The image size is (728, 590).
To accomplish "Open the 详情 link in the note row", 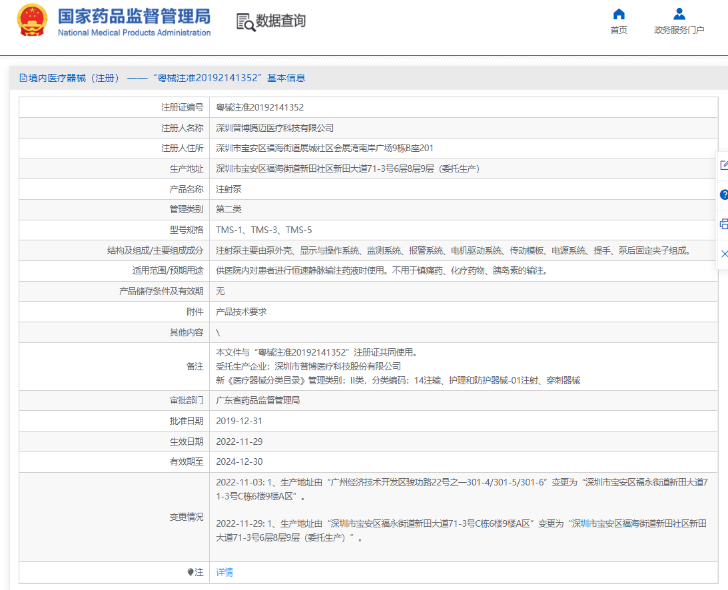I will (x=224, y=572).
